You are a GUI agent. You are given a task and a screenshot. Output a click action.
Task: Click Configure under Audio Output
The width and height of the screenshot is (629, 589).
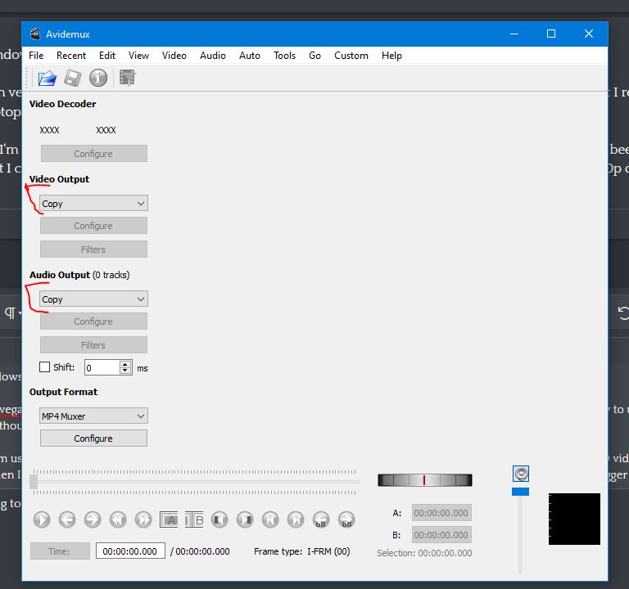[93, 321]
